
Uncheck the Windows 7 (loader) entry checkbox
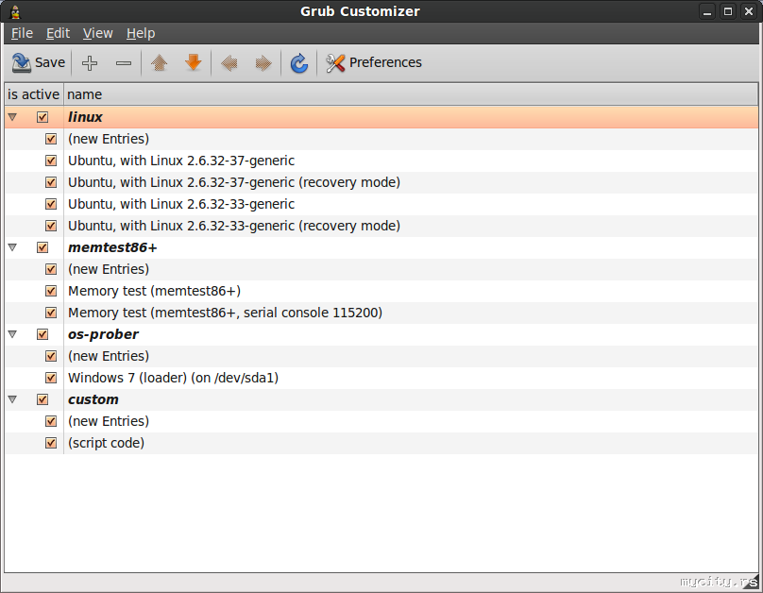[x=51, y=378]
